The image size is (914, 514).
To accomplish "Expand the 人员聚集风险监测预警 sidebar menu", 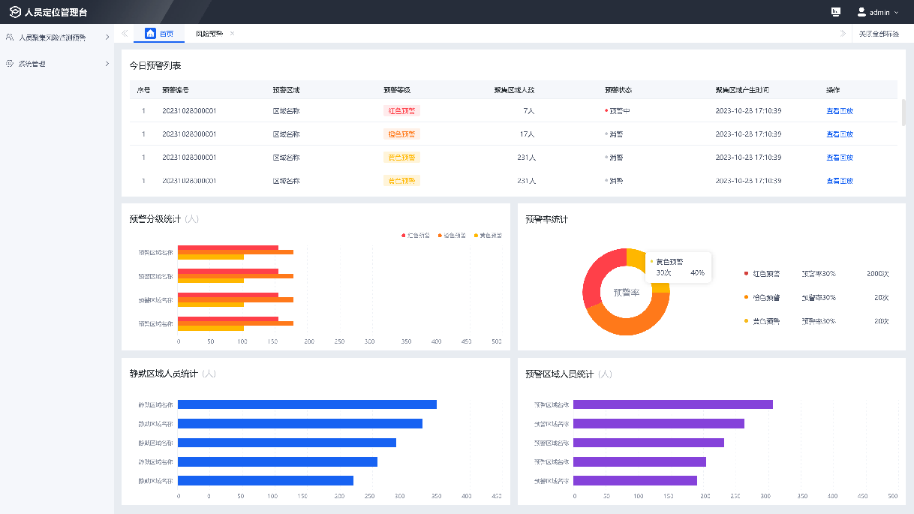I will [107, 37].
